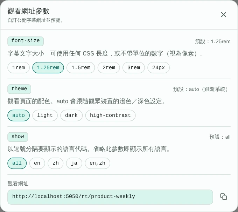
Task: Set theme to light
Action: (x=45, y=115)
